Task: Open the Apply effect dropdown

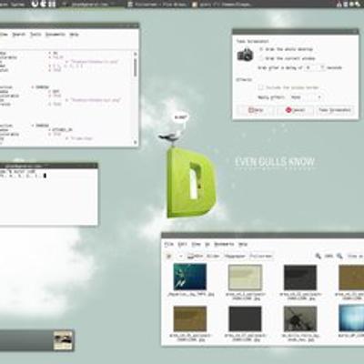Action: point(307,97)
